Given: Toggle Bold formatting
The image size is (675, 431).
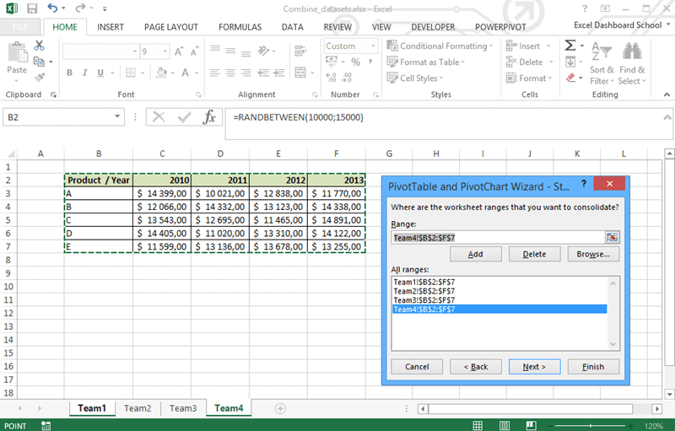Looking at the screenshot, I should coord(69,73).
